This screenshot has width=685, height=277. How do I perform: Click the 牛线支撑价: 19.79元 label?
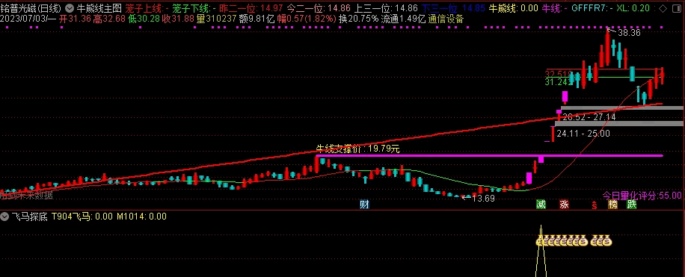(x=357, y=149)
